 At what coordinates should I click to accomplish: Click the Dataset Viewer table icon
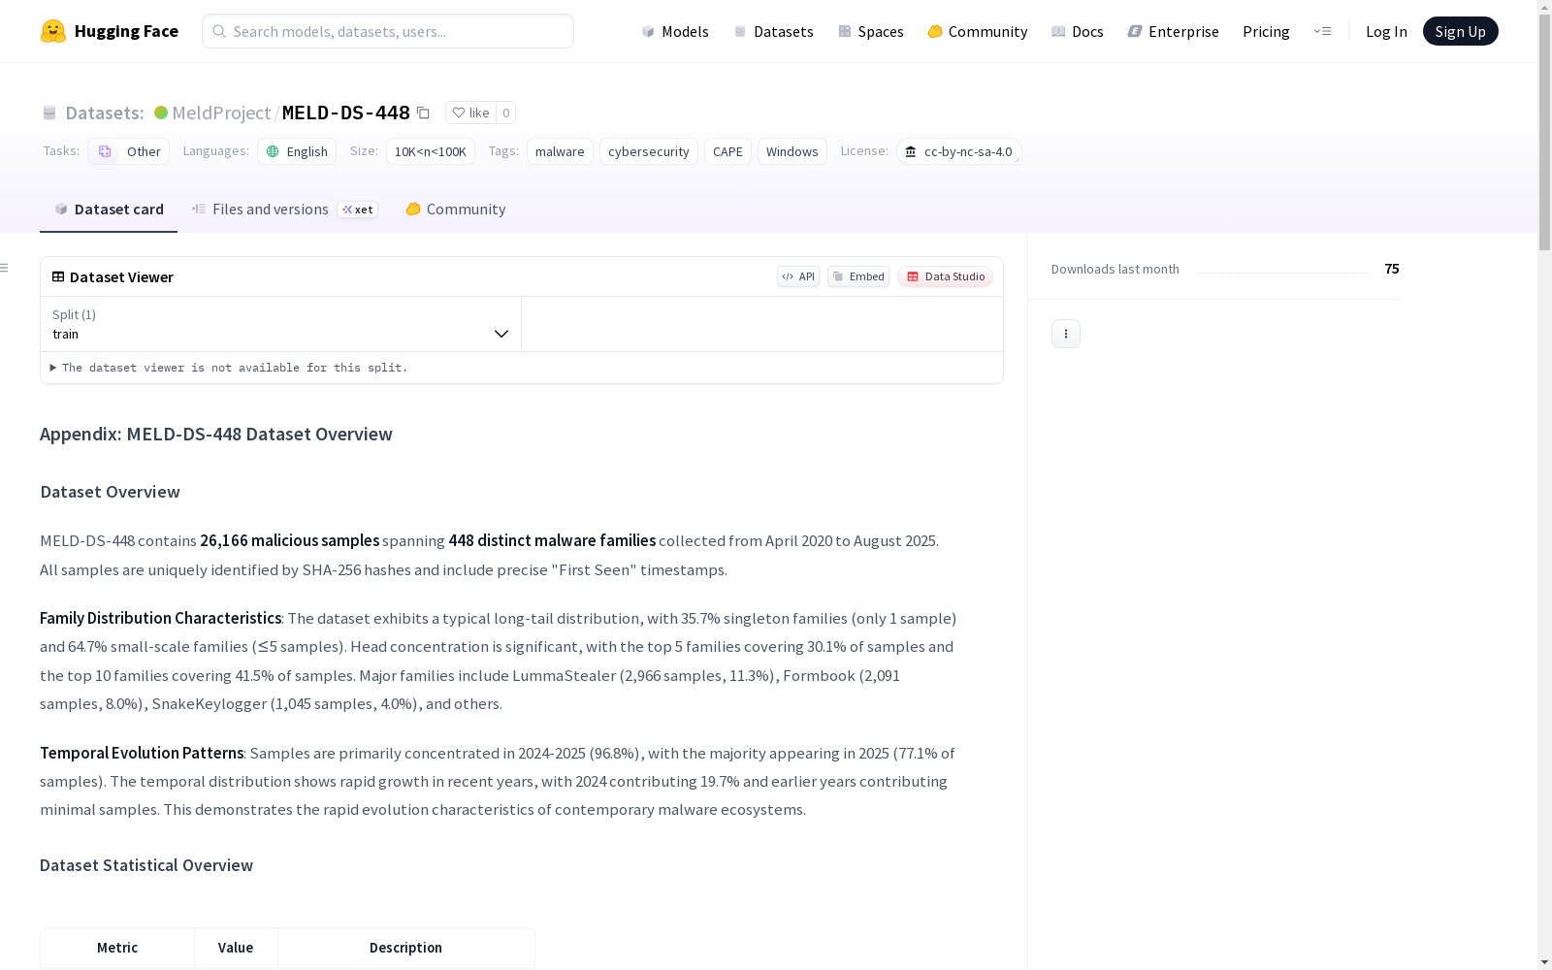58,276
